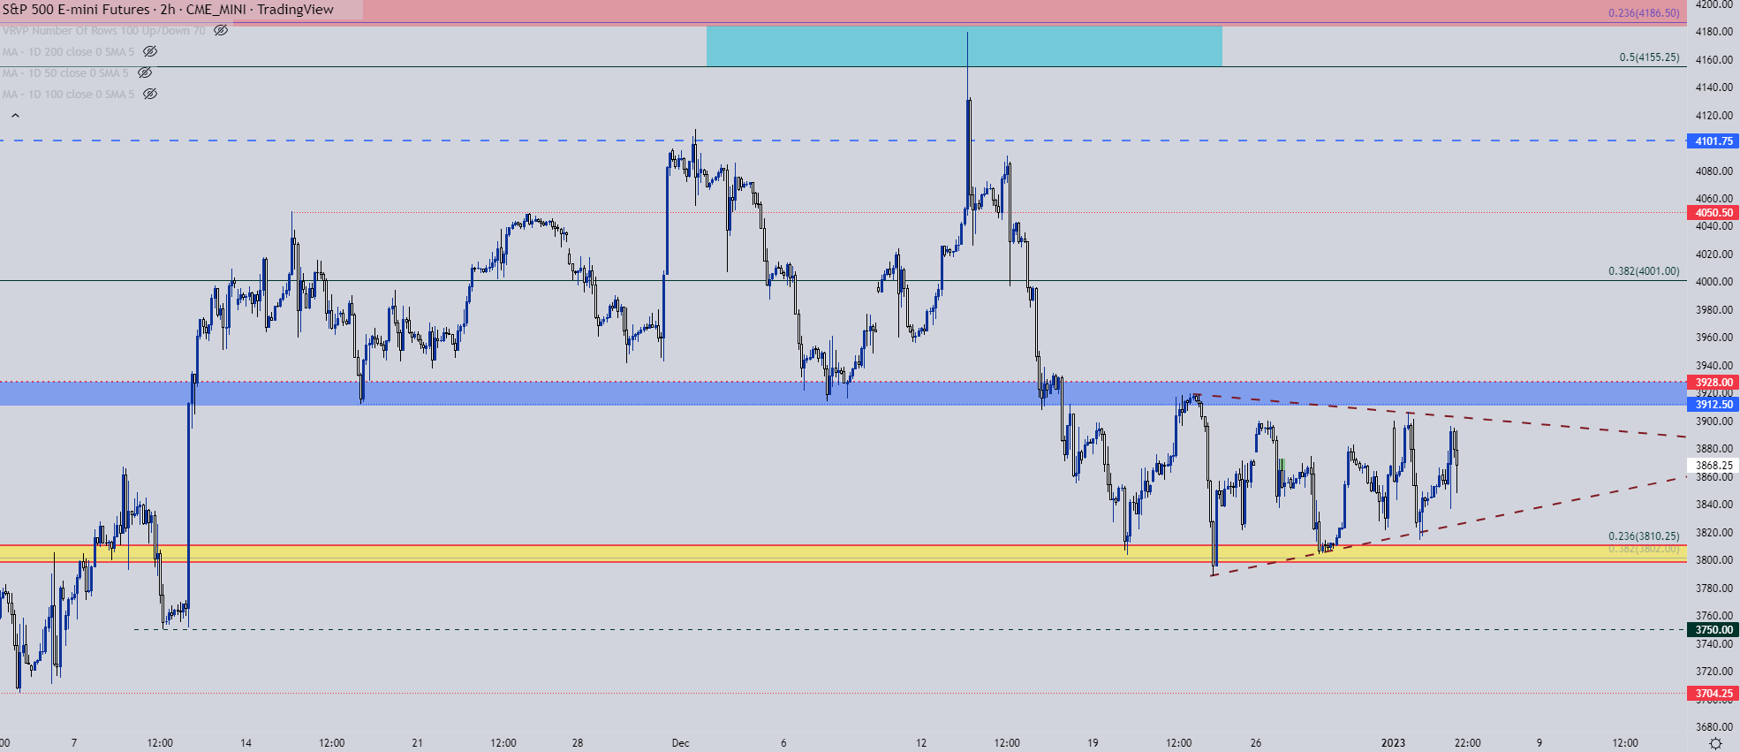Click the 4050.50 red price label
This screenshot has width=1740, height=752.
tap(1714, 212)
